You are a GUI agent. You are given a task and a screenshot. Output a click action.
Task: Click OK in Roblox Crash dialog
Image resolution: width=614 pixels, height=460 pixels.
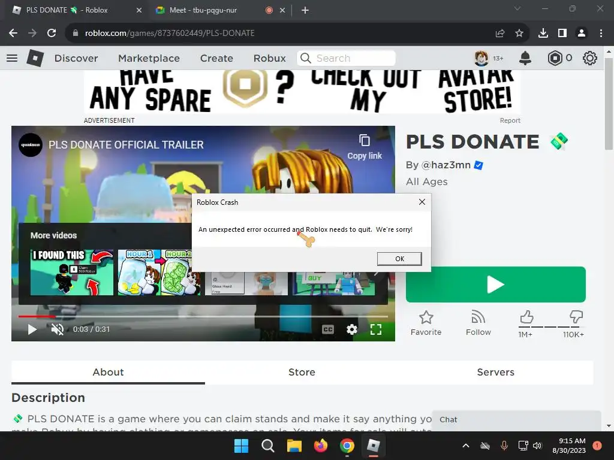[399, 259]
